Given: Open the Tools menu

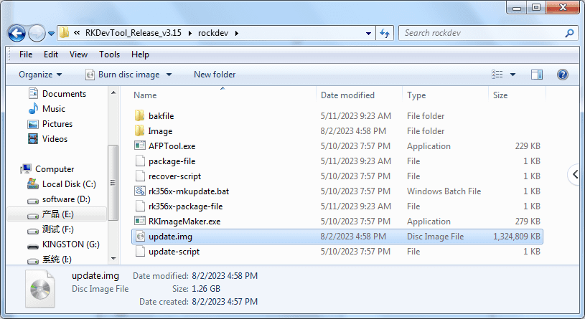Looking at the screenshot, I should 109,54.
